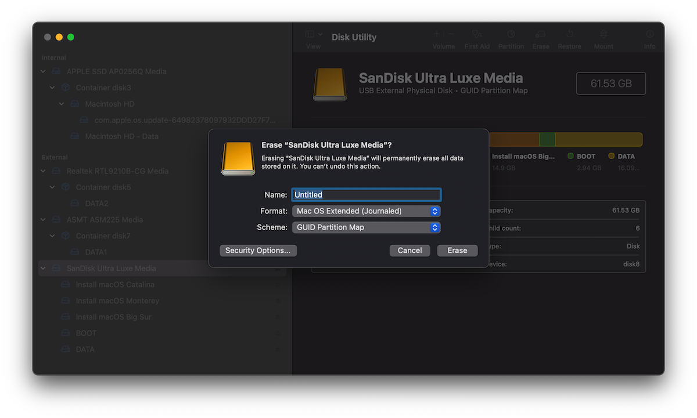Open the Scheme dropdown in the dialog

tap(366, 227)
